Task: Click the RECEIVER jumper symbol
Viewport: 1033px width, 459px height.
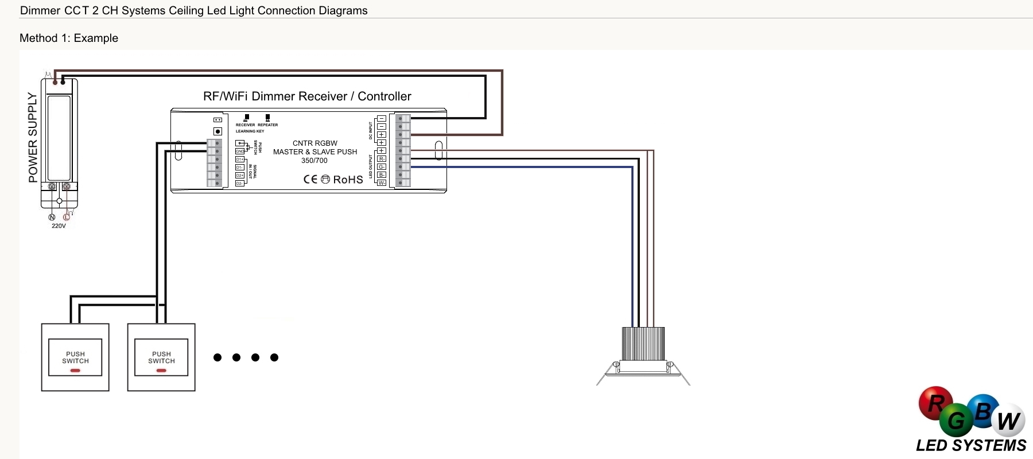Action: coord(246,118)
